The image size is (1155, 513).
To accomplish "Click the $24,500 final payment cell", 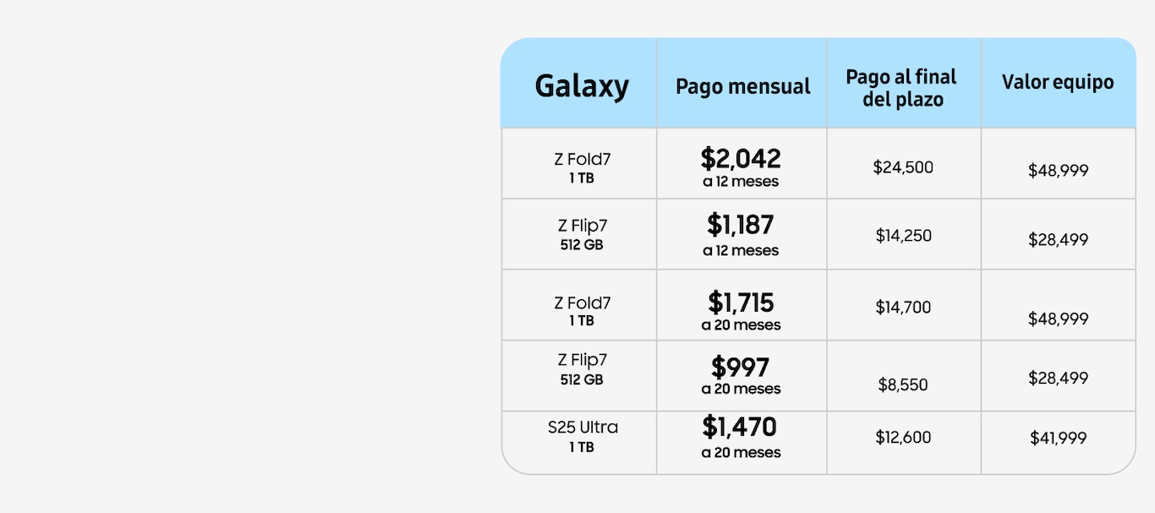I will coord(903,167).
